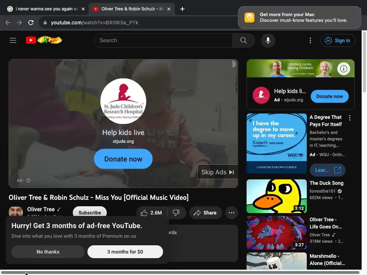Dislike the video

point(176,213)
